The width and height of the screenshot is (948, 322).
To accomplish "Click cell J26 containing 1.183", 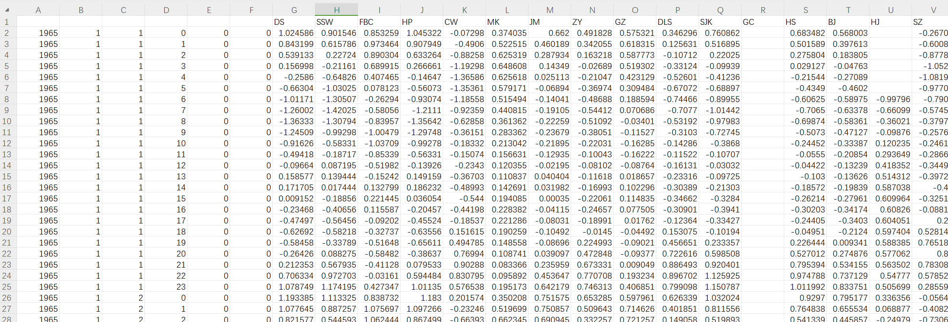I will pos(422,298).
